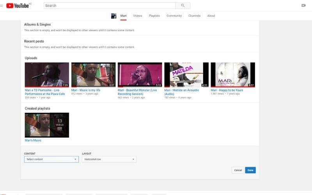Open the Community tab
Image resolution: width=312 pixels, height=195 pixels.
[174, 16]
